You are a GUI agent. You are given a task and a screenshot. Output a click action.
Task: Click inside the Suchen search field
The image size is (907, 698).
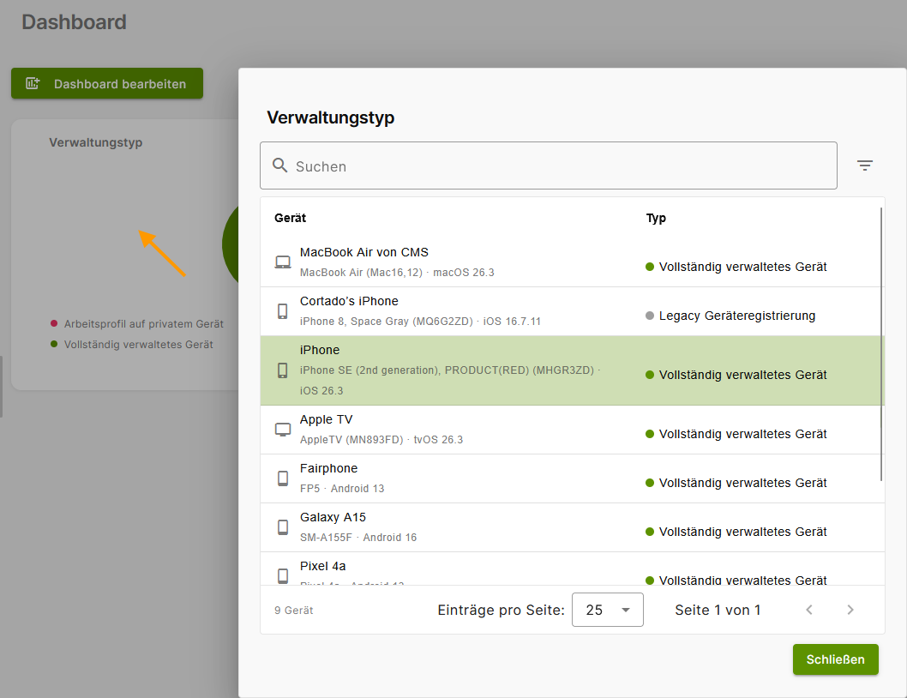pos(549,165)
